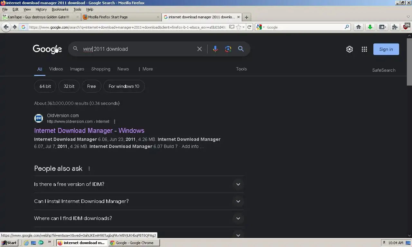Open the OldVersion.com result favicon
The image size is (412, 247).
click(39, 118)
